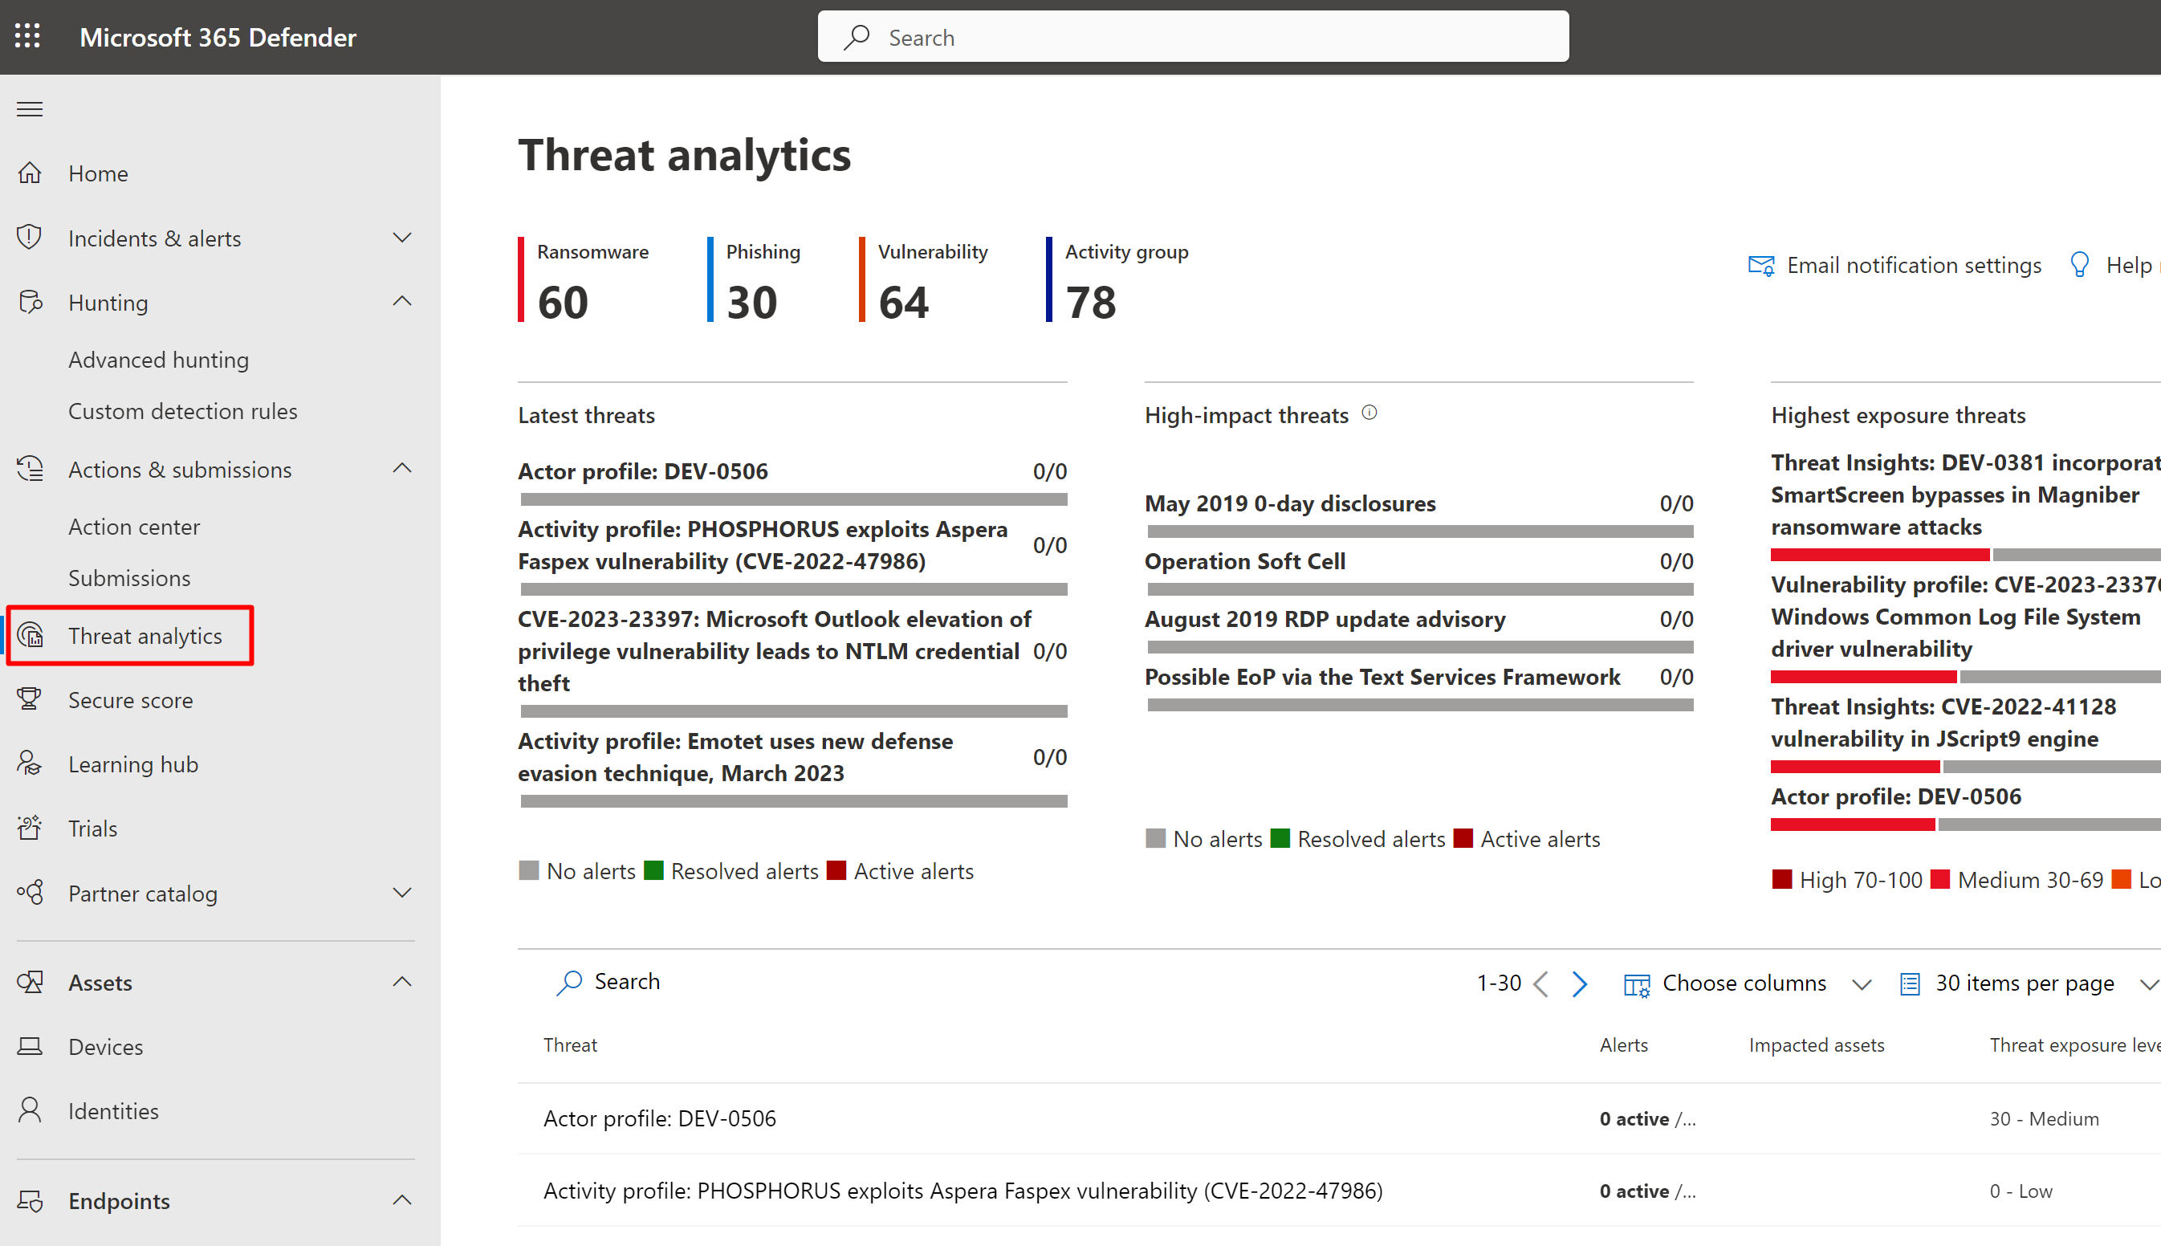Expand the Incidents & alerts section
Viewport: 2161px width, 1246px height.
(402, 237)
